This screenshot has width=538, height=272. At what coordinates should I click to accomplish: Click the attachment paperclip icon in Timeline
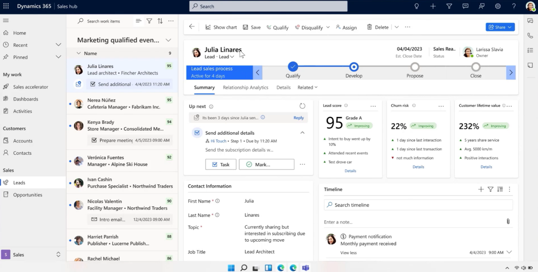pyautogui.click(x=508, y=221)
